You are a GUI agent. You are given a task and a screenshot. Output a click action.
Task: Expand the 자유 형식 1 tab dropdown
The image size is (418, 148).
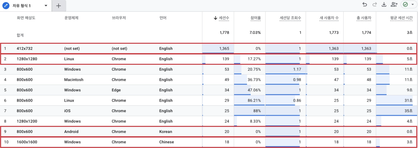tap(46, 5)
